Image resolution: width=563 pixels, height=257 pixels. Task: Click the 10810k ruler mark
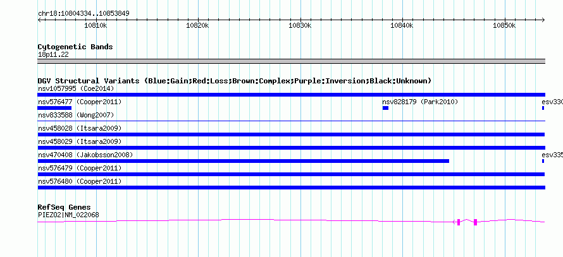(x=96, y=25)
